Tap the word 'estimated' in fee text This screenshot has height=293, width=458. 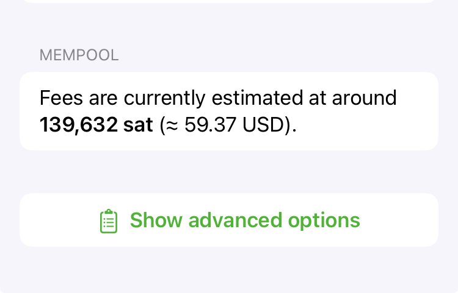pos(257,98)
